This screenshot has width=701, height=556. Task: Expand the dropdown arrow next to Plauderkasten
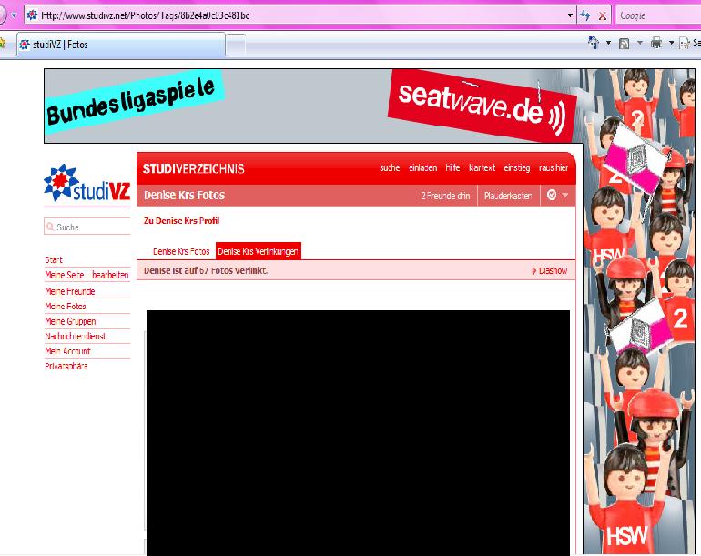tap(564, 196)
